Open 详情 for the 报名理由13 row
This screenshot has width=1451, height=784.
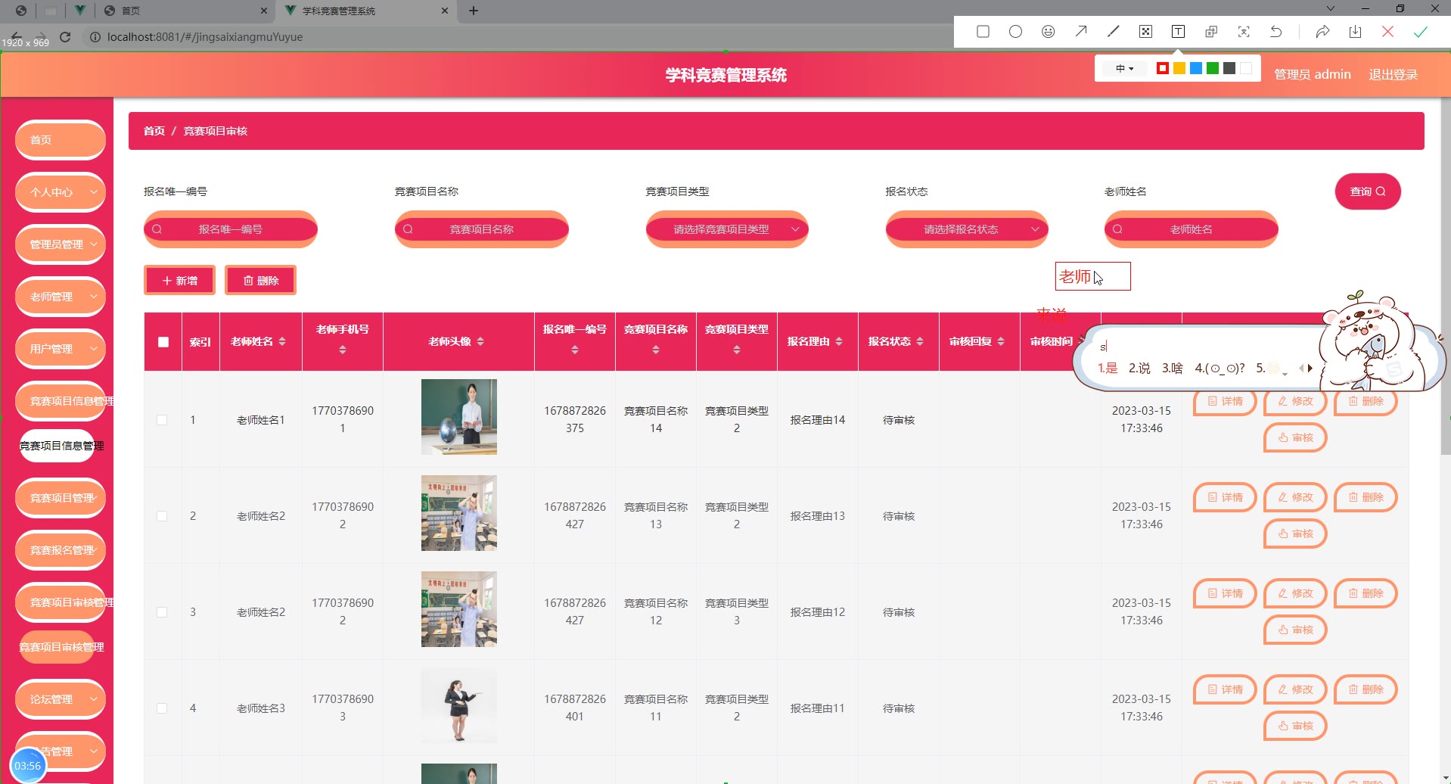pos(1225,497)
